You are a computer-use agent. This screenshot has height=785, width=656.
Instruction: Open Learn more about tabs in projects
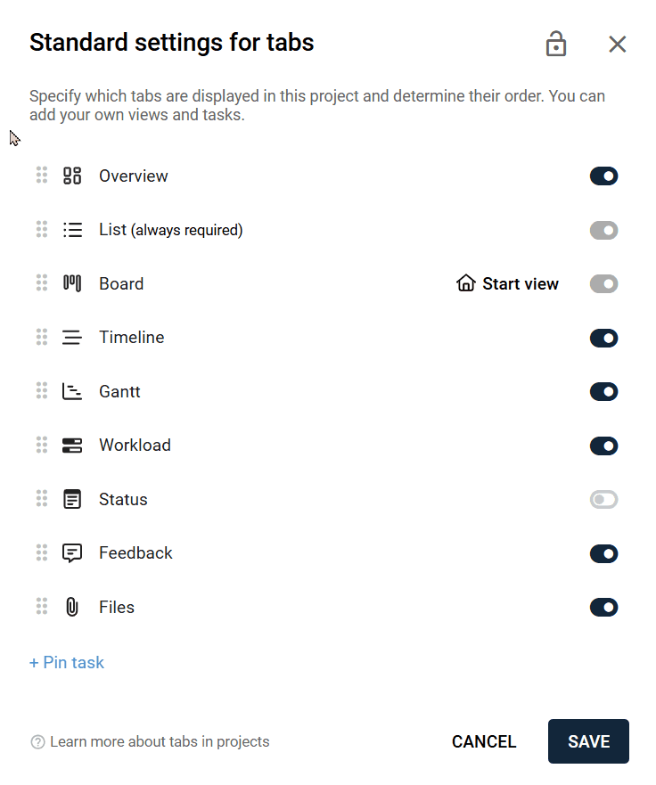pyautogui.click(x=159, y=741)
